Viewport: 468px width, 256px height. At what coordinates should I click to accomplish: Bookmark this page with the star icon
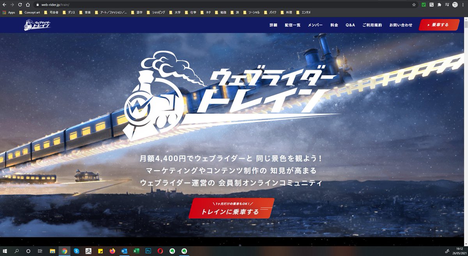(x=414, y=5)
